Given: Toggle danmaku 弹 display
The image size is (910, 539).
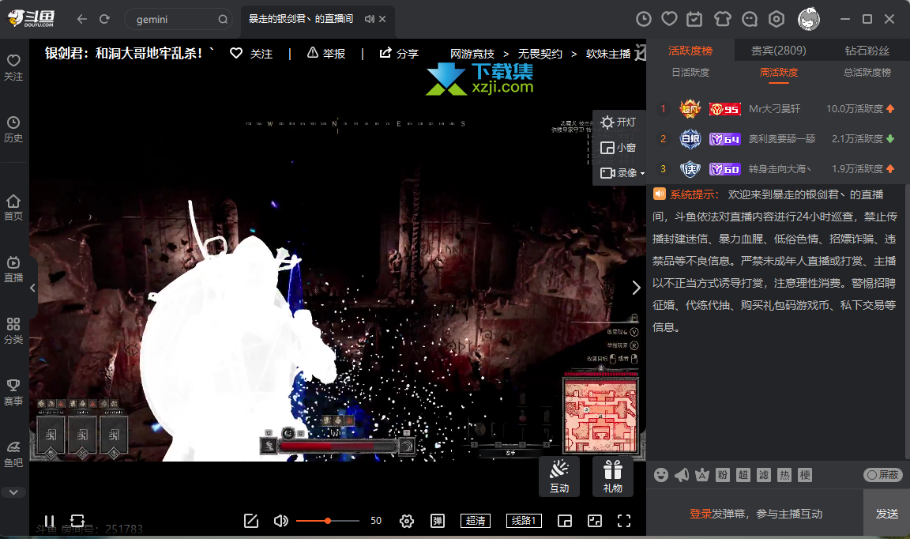Looking at the screenshot, I should coord(438,521).
